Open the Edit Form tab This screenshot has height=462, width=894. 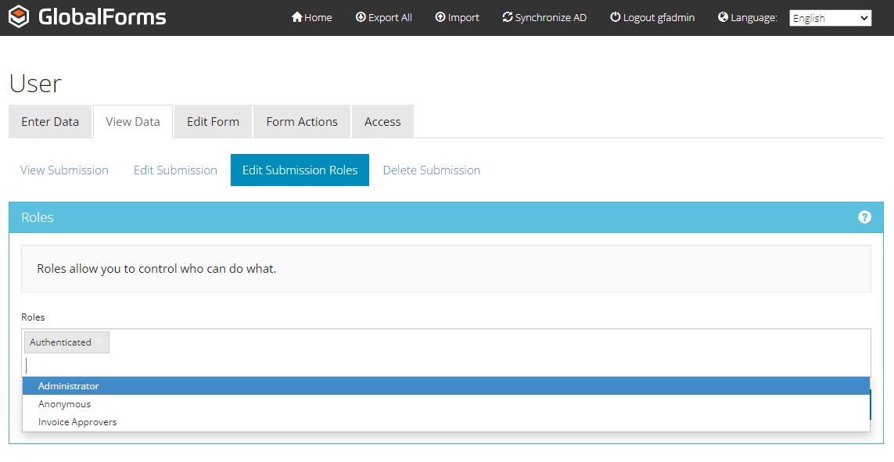pyautogui.click(x=213, y=122)
